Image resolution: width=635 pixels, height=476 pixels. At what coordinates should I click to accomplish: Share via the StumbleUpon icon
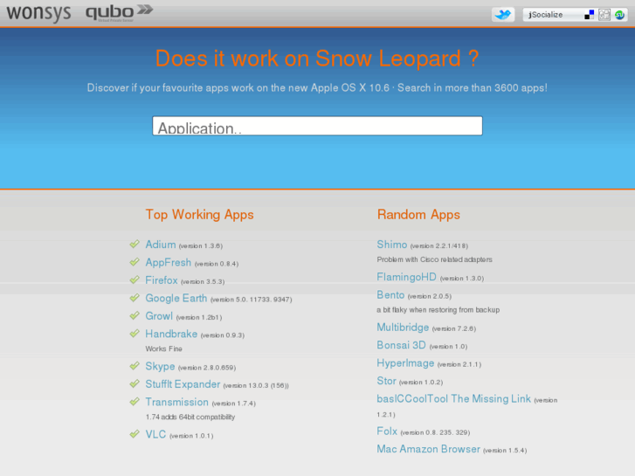[619, 15]
